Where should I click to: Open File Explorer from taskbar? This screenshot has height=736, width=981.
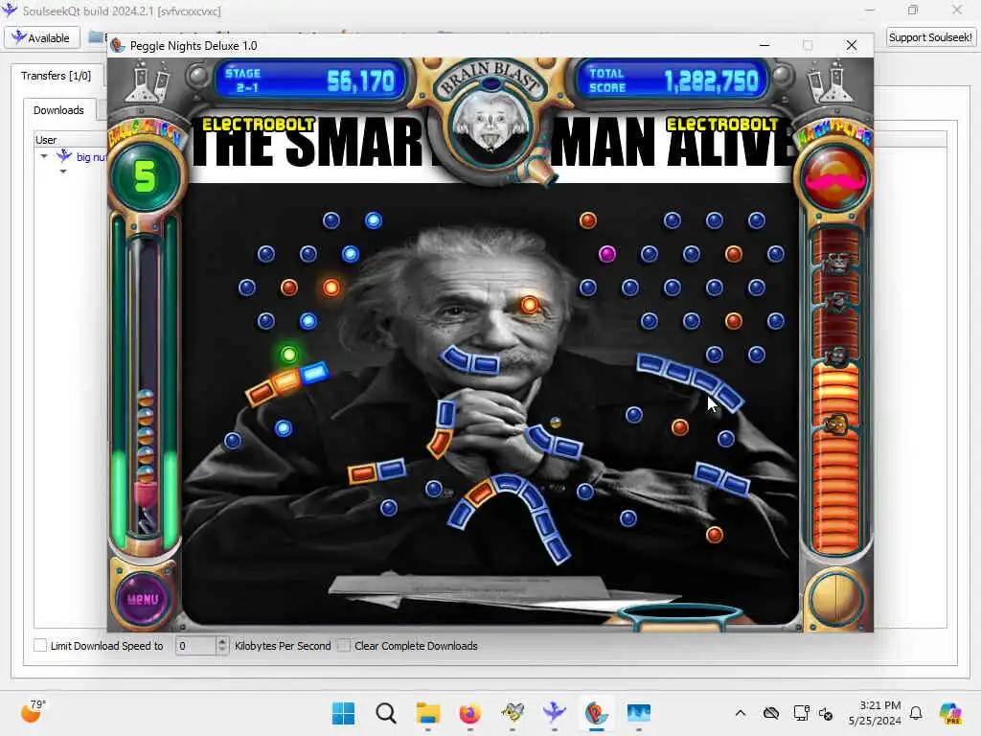pos(428,713)
